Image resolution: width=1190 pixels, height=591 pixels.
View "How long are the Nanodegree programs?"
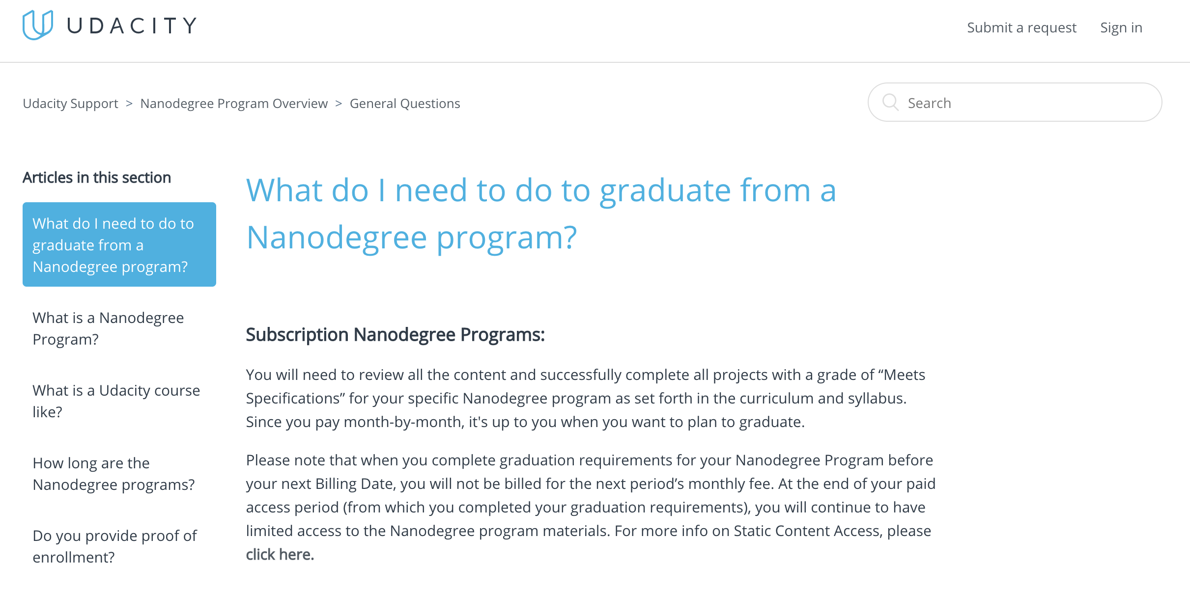[113, 474]
